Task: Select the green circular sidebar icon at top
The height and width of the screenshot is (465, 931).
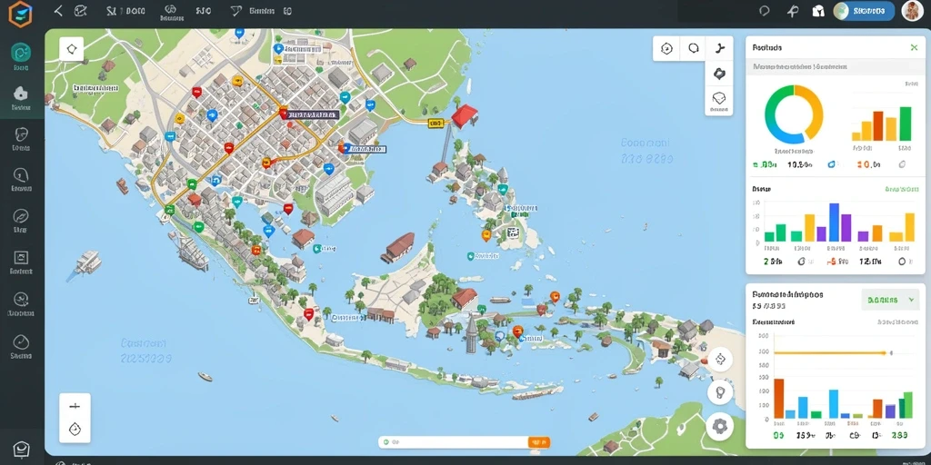Action: click(21, 52)
